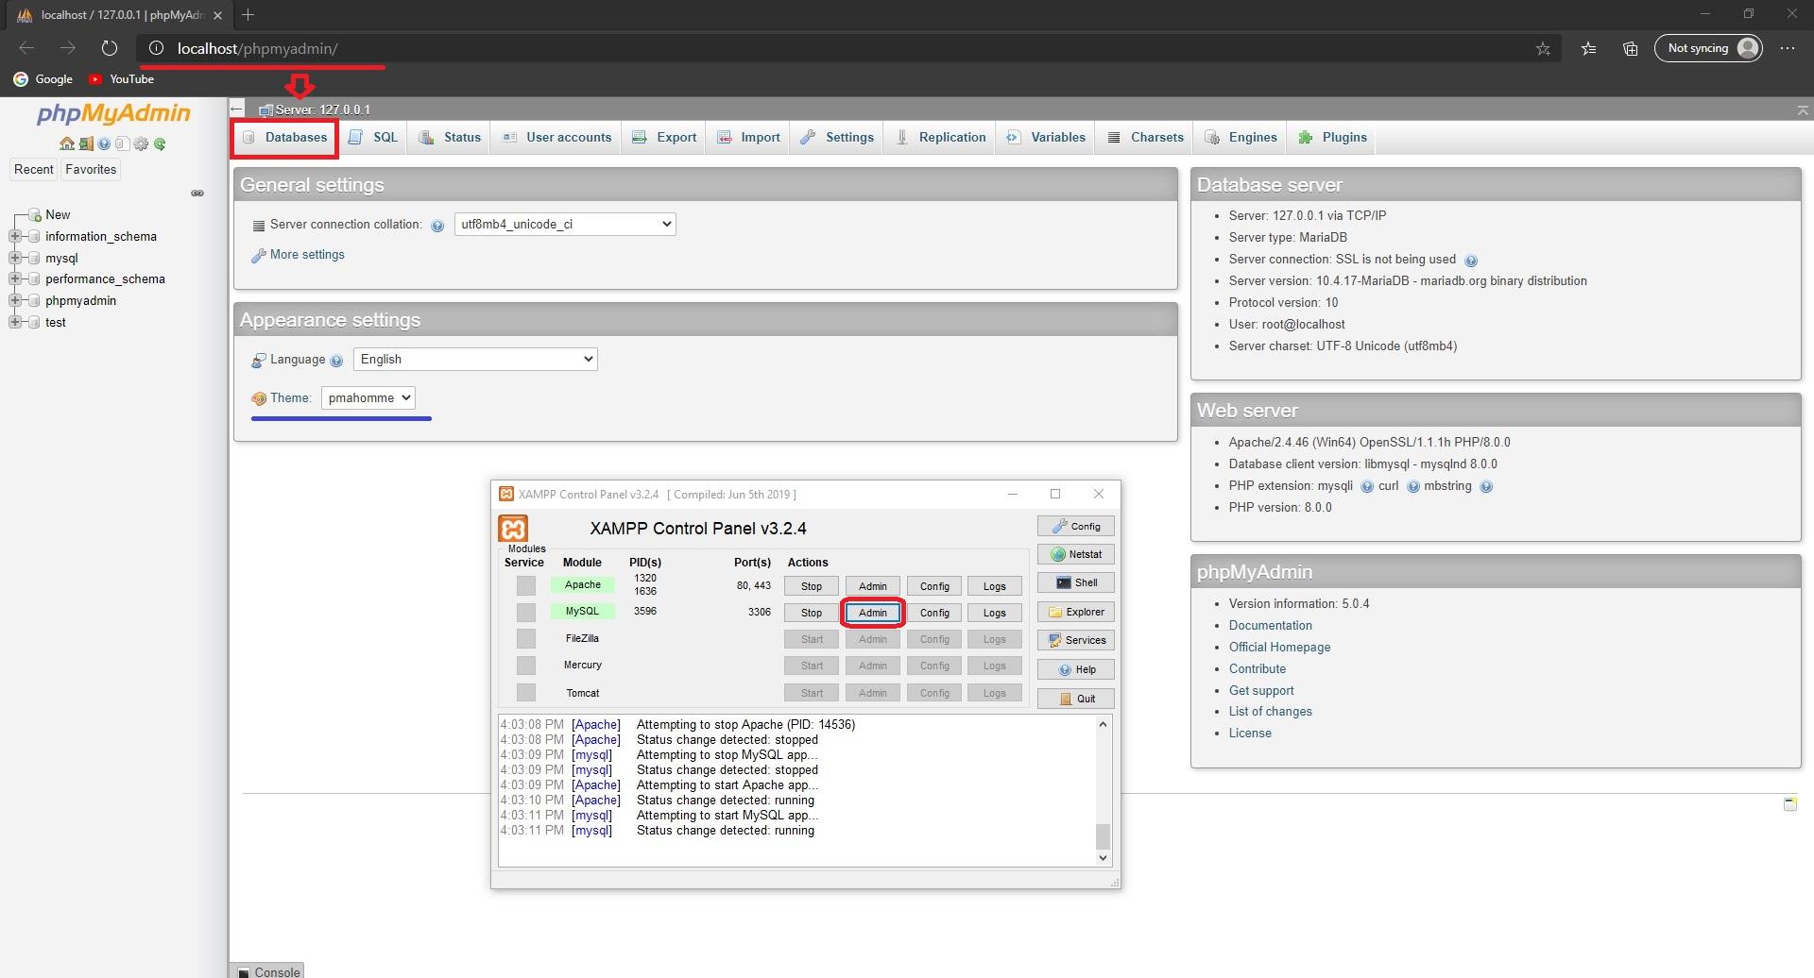The image size is (1814, 978).
Task: Stop the Apache module in XAMPP
Action: (812, 586)
